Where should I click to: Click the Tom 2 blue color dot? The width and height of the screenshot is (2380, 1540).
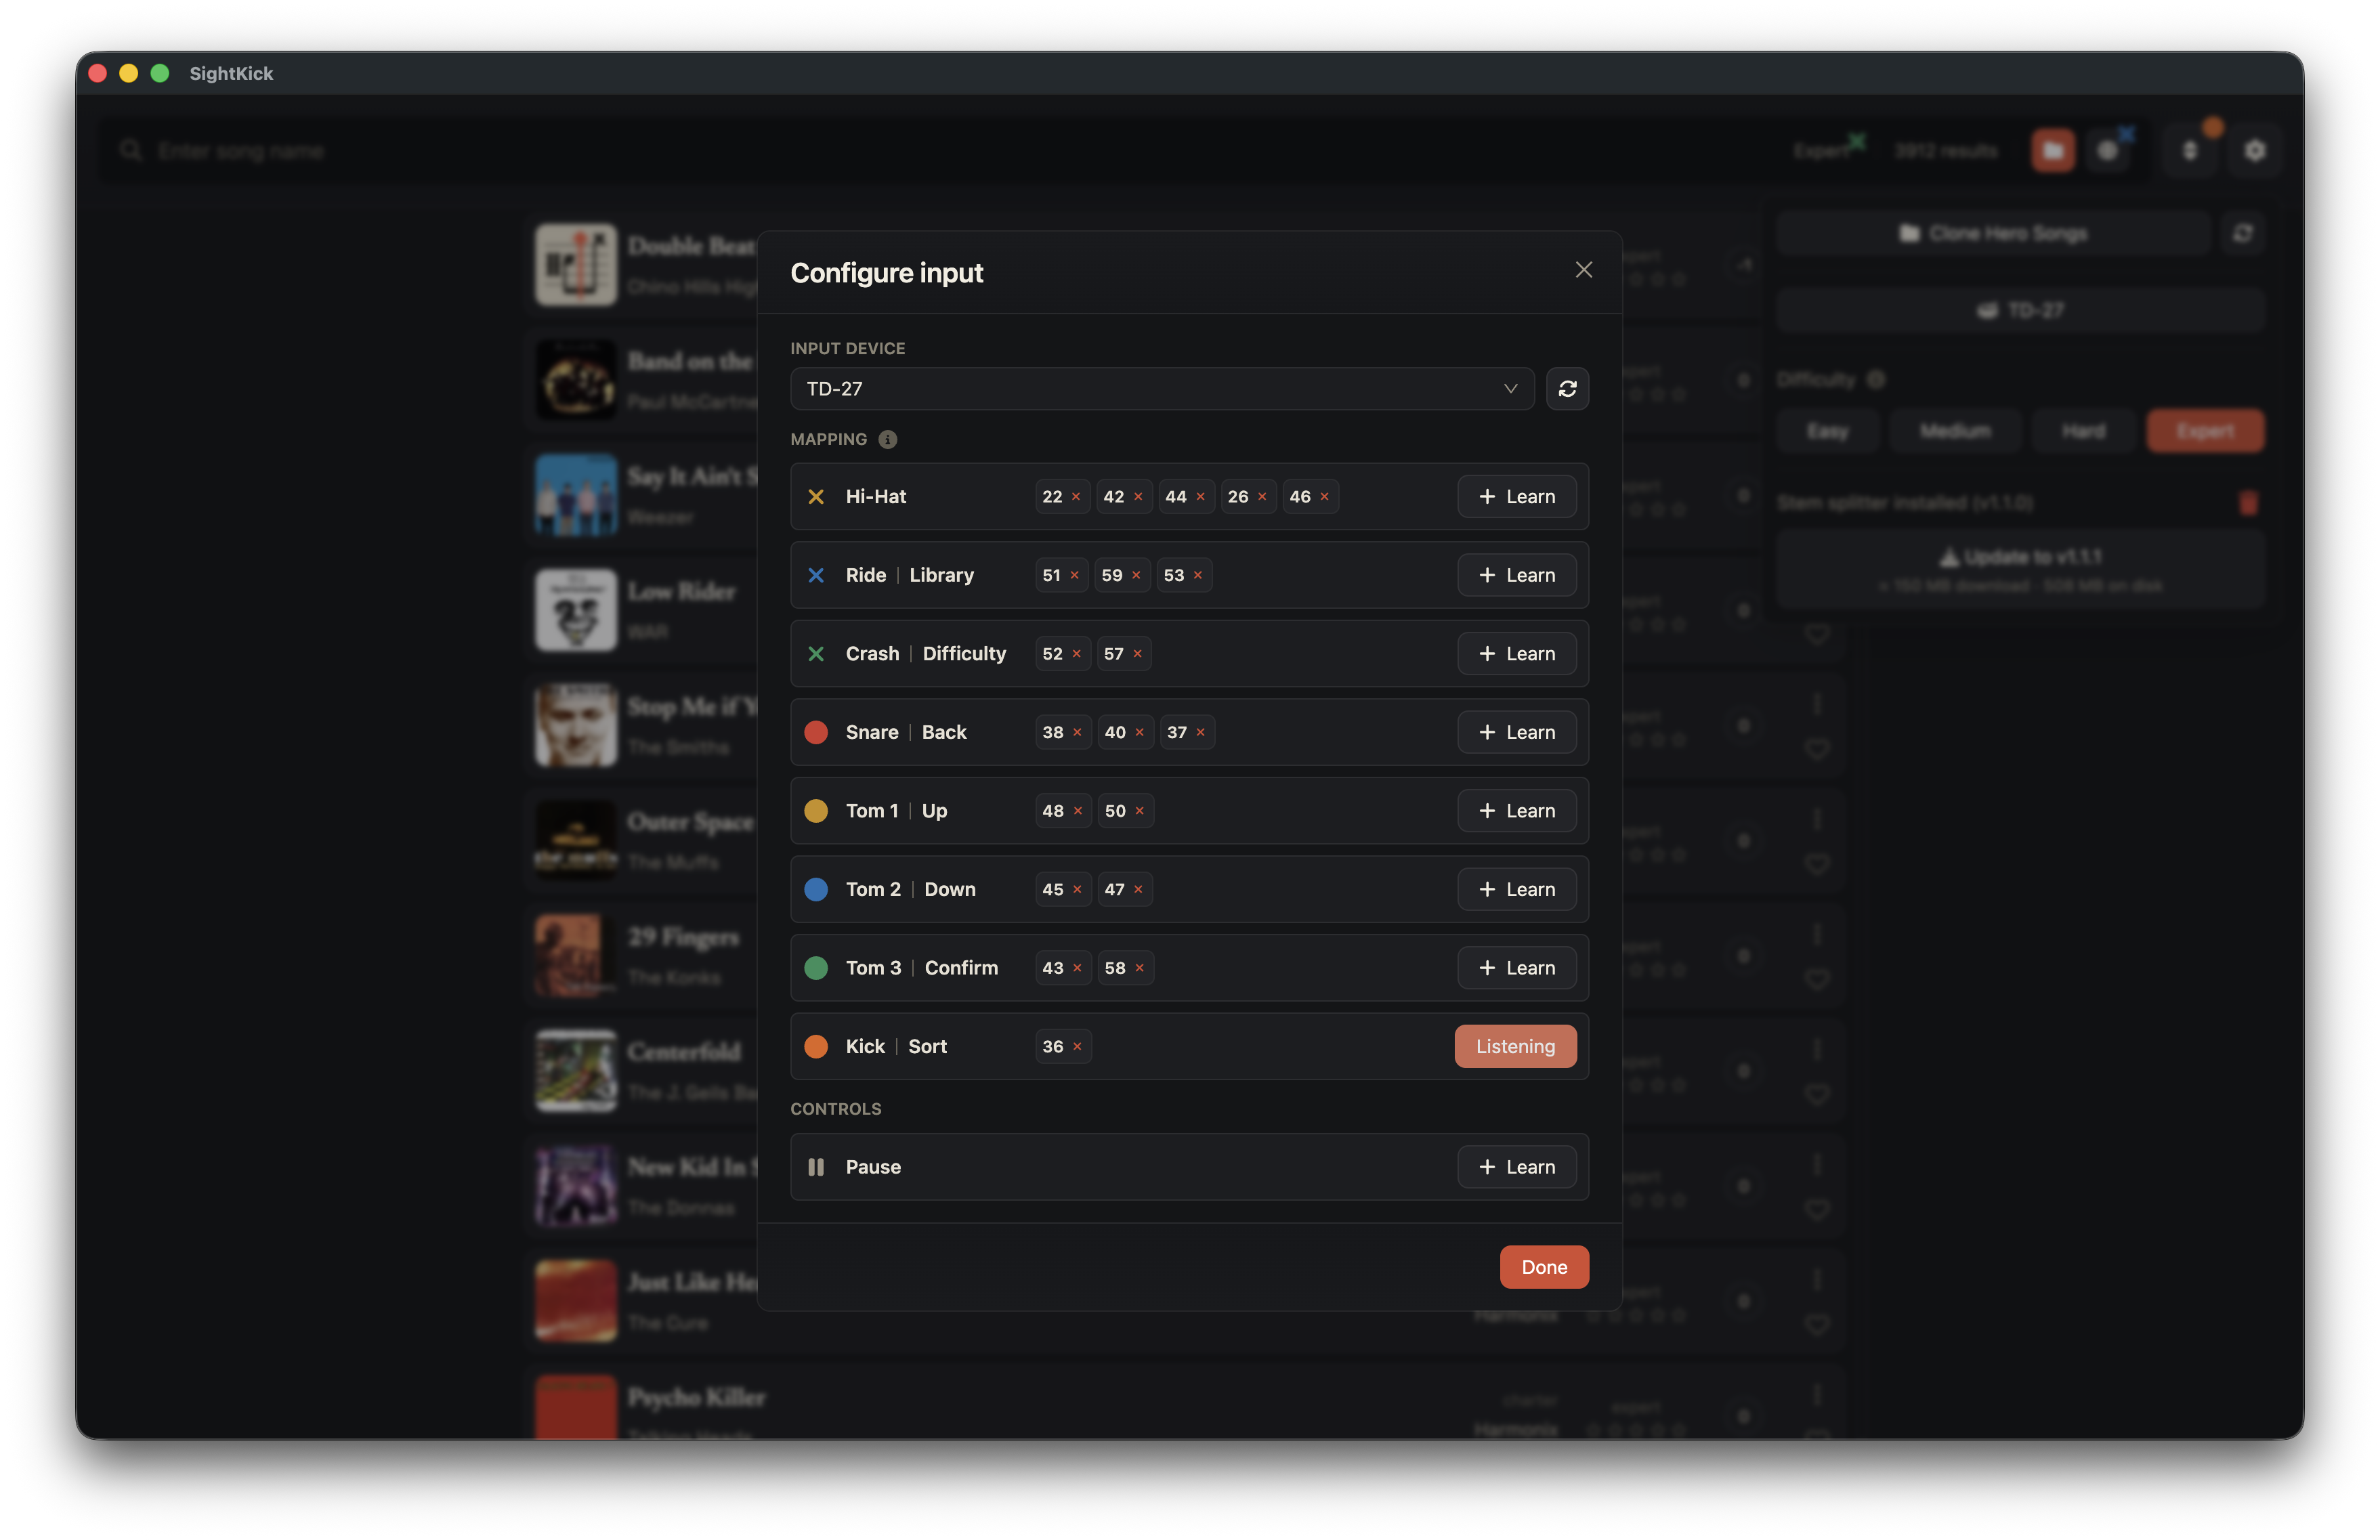[816, 889]
